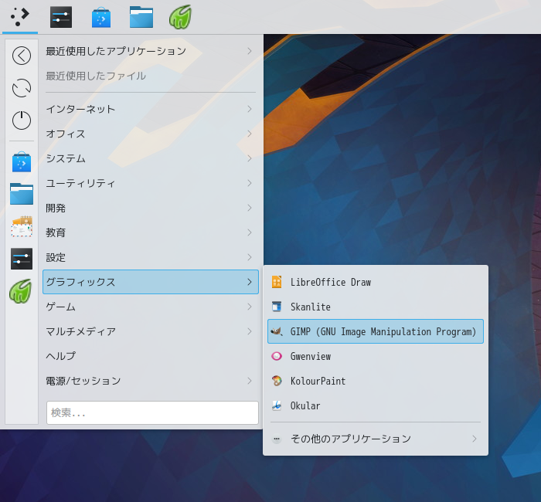Click the システム category label
This screenshot has height=502, width=541.
point(66,158)
